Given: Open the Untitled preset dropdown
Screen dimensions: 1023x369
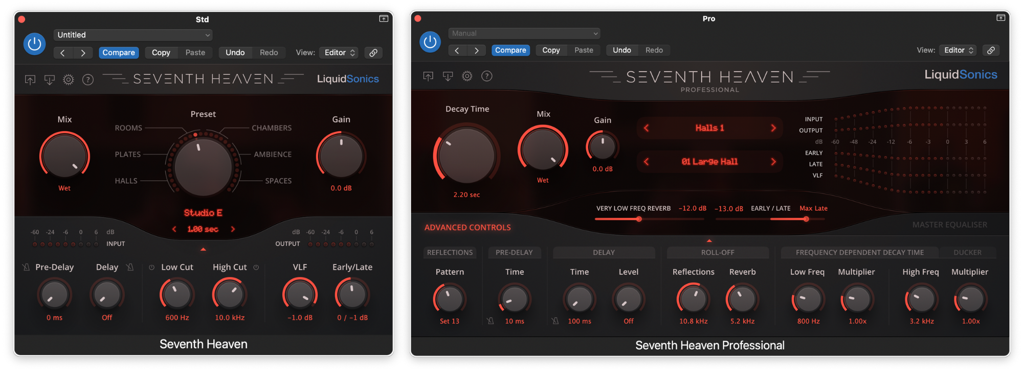Looking at the screenshot, I should (x=133, y=35).
